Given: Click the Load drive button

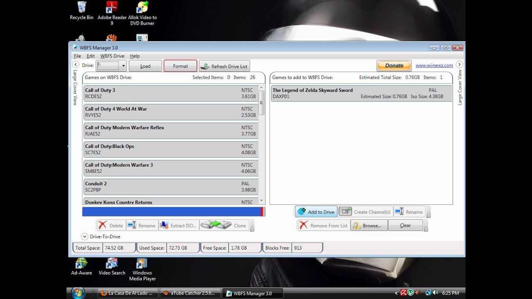Looking at the screenshot, I should pos(145,66).
